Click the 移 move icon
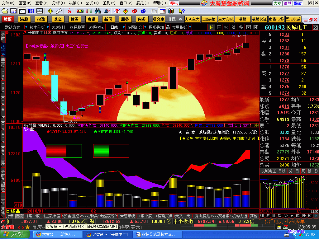Screen dimensions: 319x239 click(x=241, y=27)
